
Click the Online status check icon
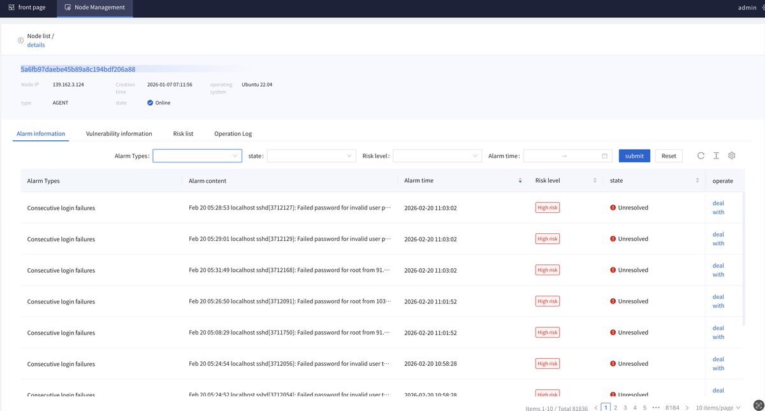click(x=150, y=102)
